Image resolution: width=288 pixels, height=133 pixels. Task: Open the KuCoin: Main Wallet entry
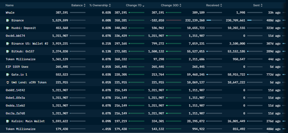click(28, 121)
